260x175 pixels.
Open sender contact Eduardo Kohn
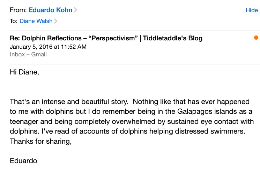tap(50, 10)
